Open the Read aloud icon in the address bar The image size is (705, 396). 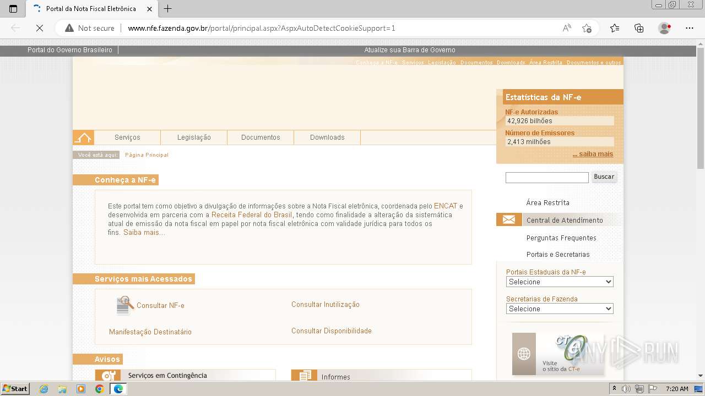pos(567,28)
